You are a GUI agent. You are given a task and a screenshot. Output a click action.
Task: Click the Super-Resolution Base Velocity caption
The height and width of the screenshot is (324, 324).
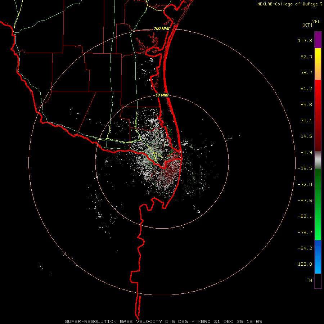click(x=164, y=321)
